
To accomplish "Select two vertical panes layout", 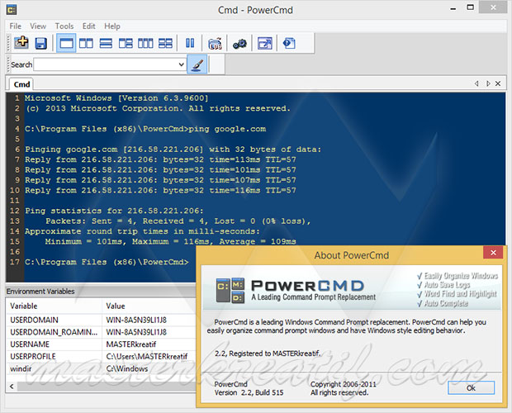I will [x=86, y=43].
